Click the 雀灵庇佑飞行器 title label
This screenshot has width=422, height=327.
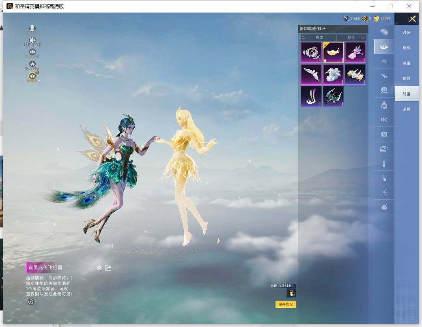[45, 267]
